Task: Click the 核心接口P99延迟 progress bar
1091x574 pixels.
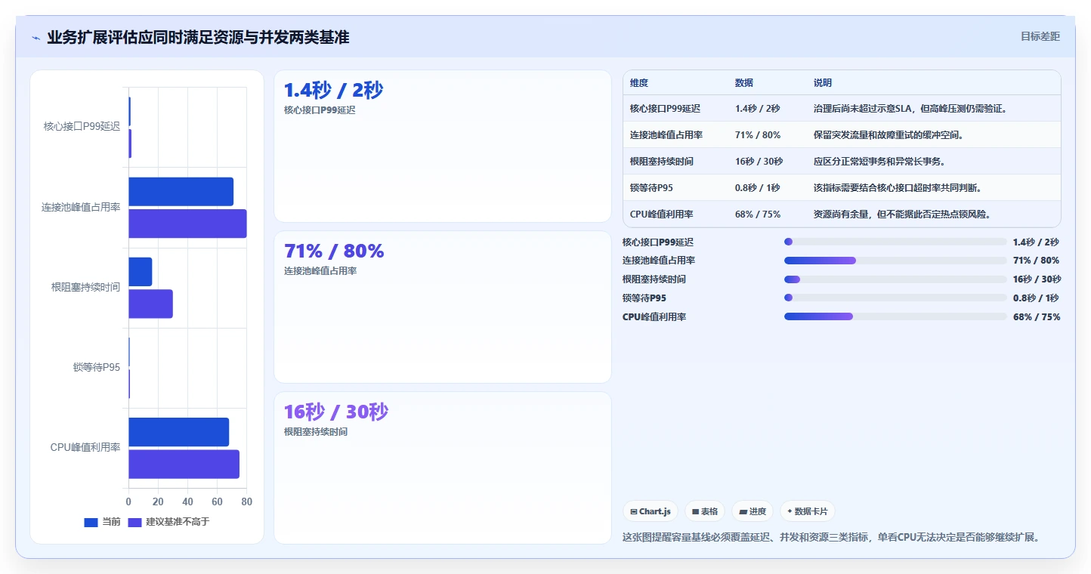Action: point(895,242)
